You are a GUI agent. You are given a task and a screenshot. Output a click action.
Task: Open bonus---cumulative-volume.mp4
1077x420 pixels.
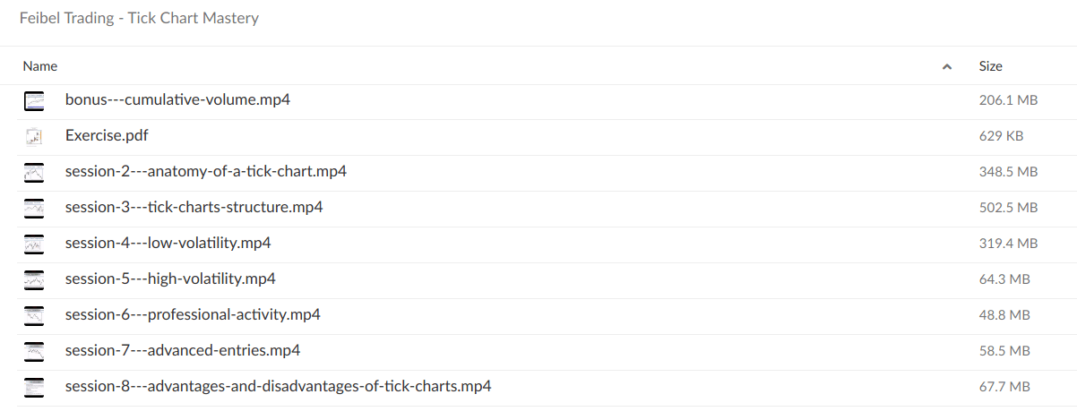click(177, 100)
